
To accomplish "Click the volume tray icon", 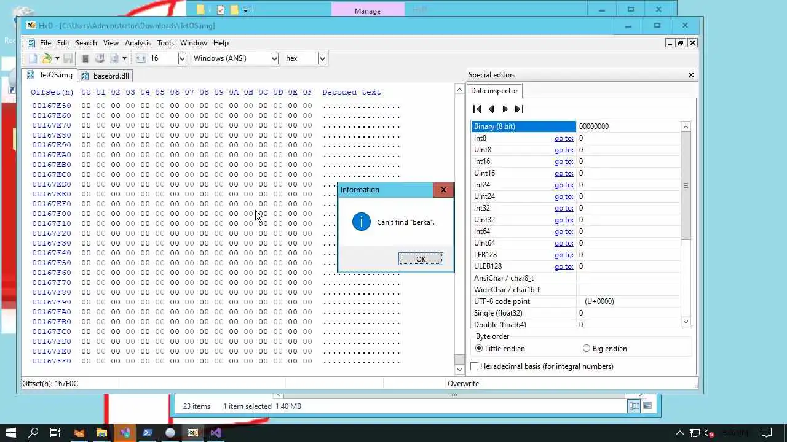I will pos(709,433).
